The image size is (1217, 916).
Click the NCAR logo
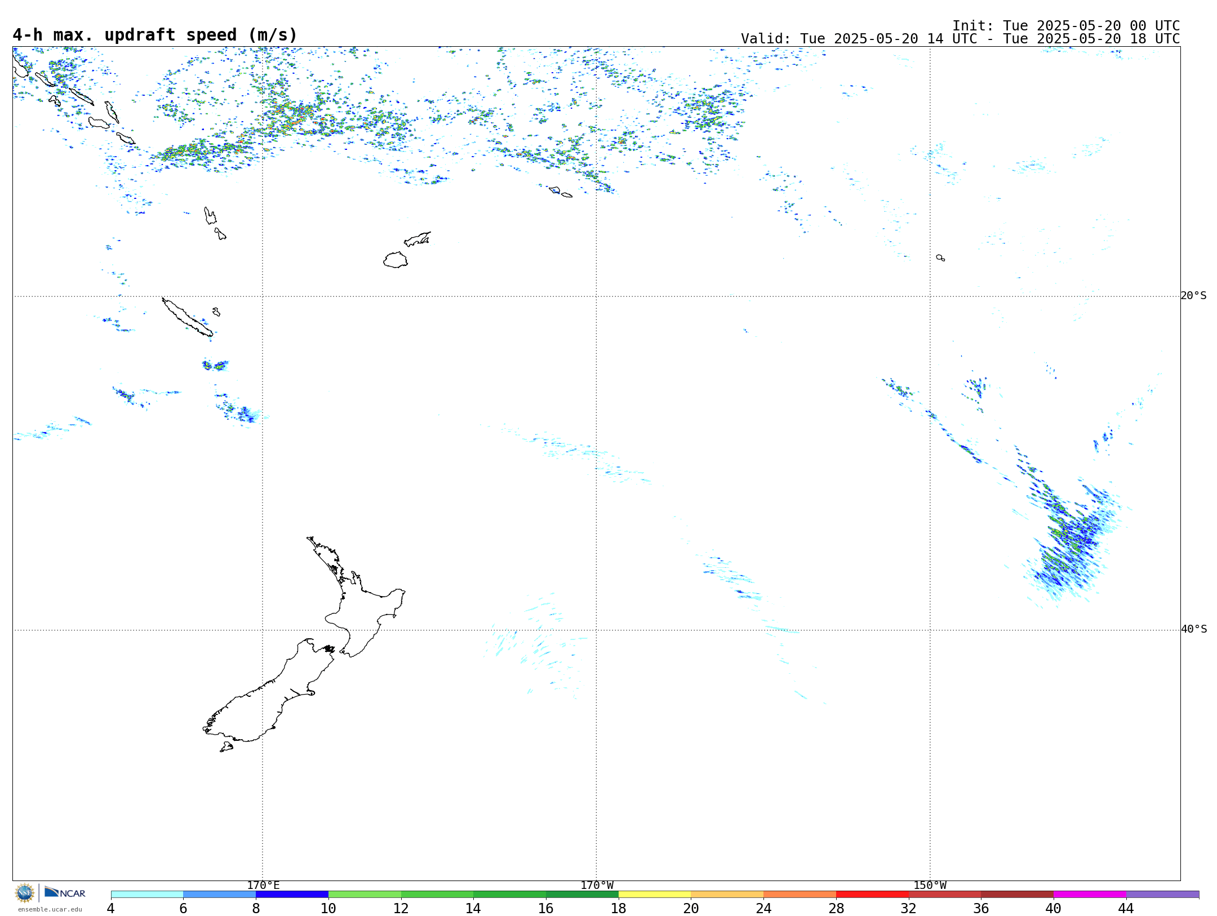(65, 892)
